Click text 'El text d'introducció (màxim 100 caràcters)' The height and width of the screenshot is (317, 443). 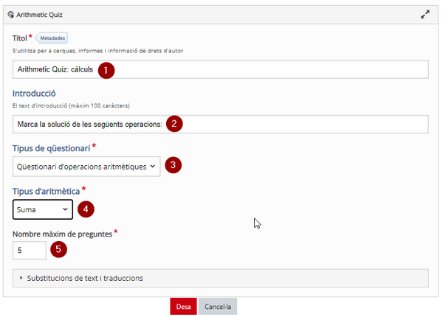pyautogui.click(x=71, y=105)
